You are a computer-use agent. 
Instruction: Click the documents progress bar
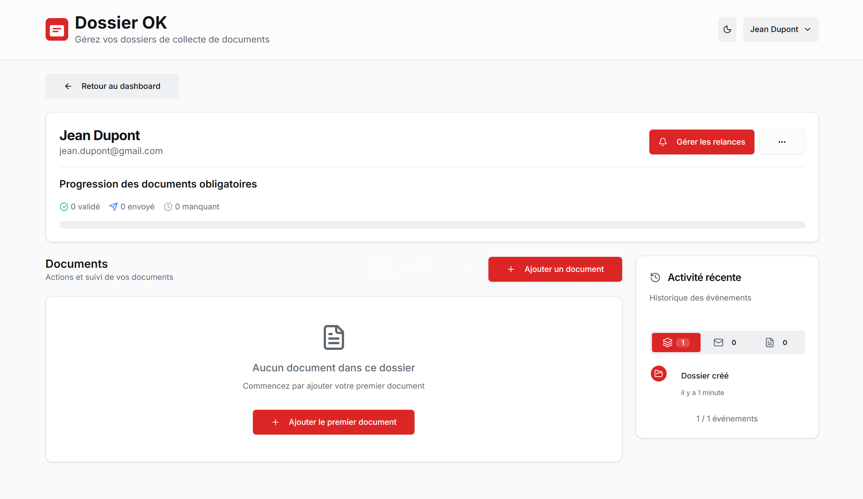(432, 225)
